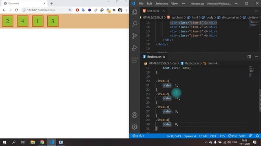Open the Search view in VS Code
The width and height of the screenshot is (261, 146).
(134, 24)
